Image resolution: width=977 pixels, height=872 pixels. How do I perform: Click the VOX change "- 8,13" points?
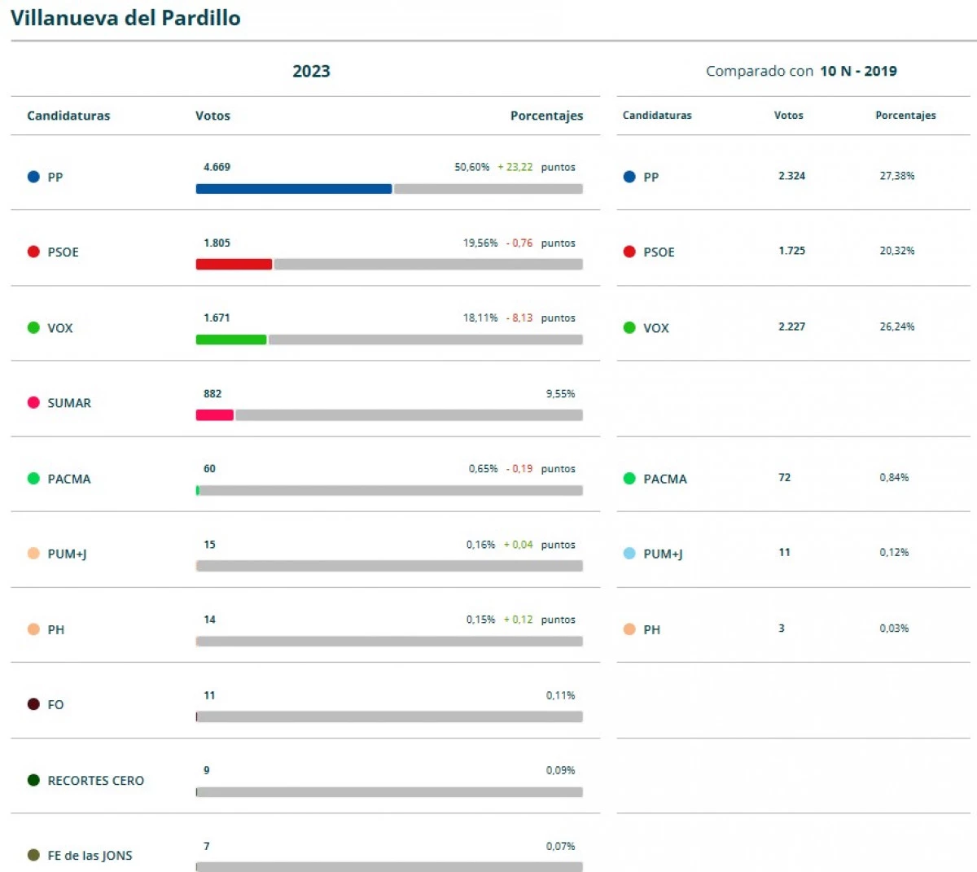[519, 318]
